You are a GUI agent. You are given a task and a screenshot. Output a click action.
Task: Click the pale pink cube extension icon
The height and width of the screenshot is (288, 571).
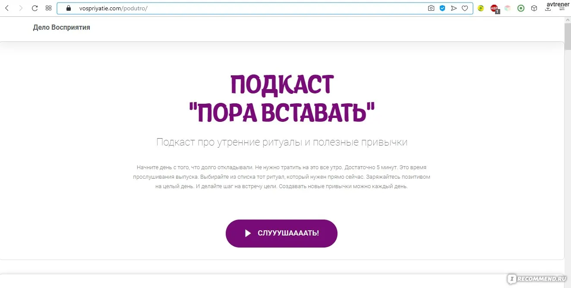point(508,8)
